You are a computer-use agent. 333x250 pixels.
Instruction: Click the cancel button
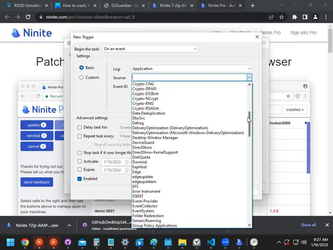click(x=37, y=146)
